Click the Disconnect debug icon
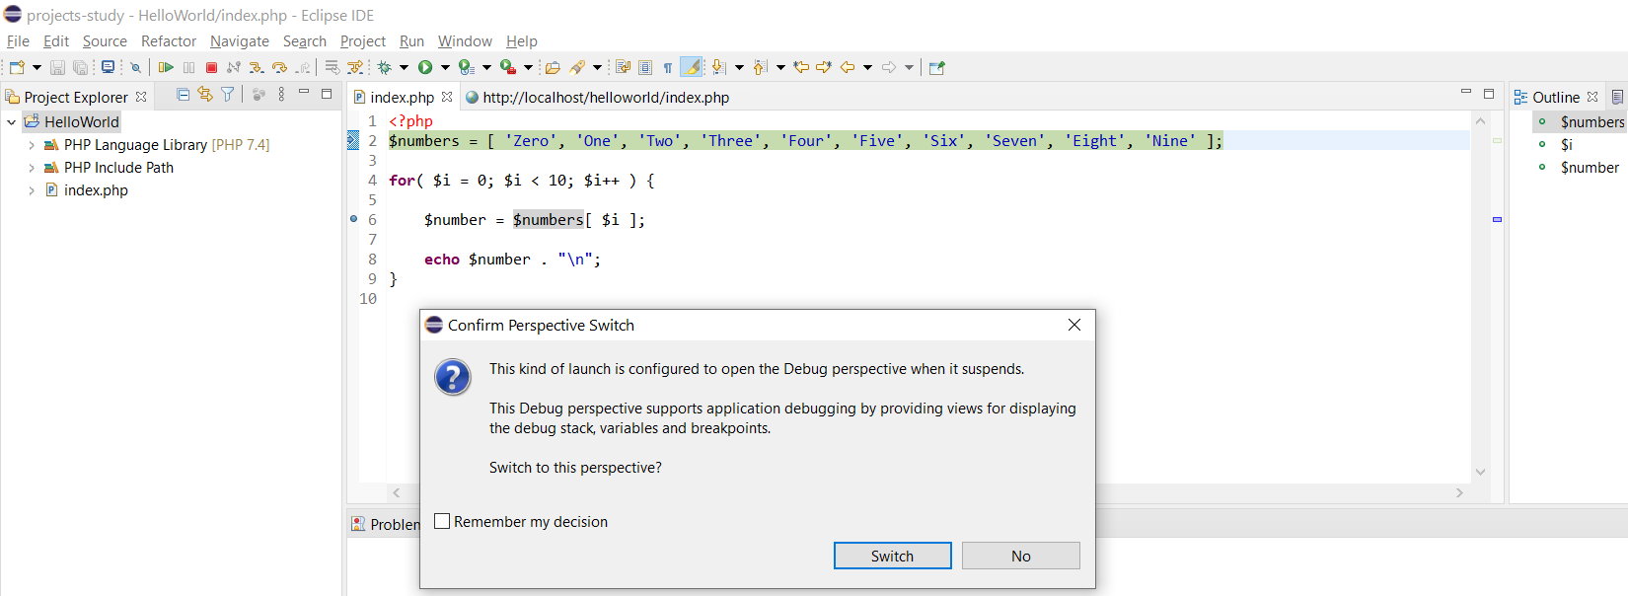This screenshot has width=1628, height=596. point(234,67)
